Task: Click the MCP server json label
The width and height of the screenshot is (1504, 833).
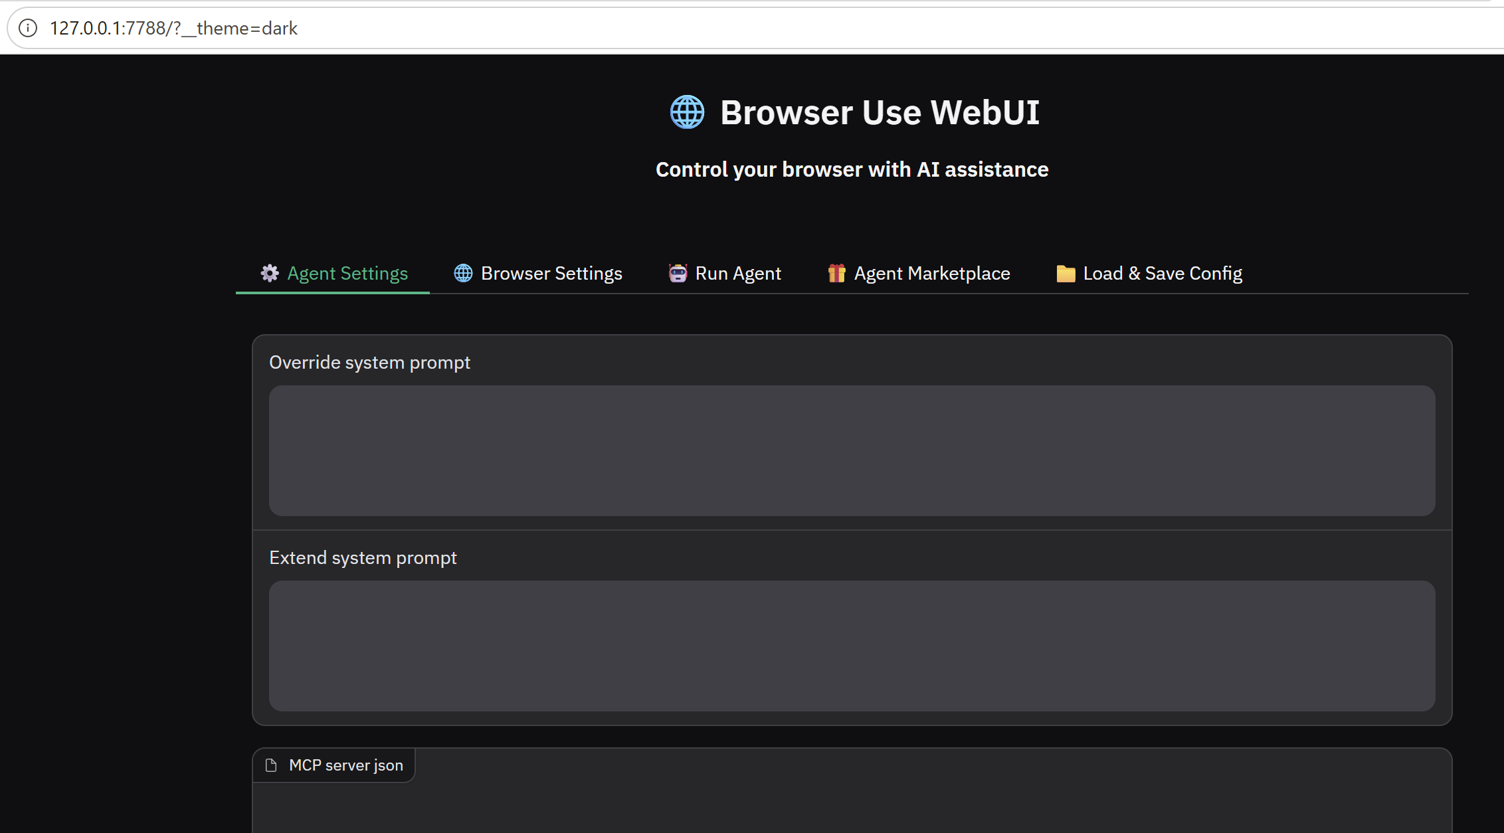Action: tap(345, 765)
